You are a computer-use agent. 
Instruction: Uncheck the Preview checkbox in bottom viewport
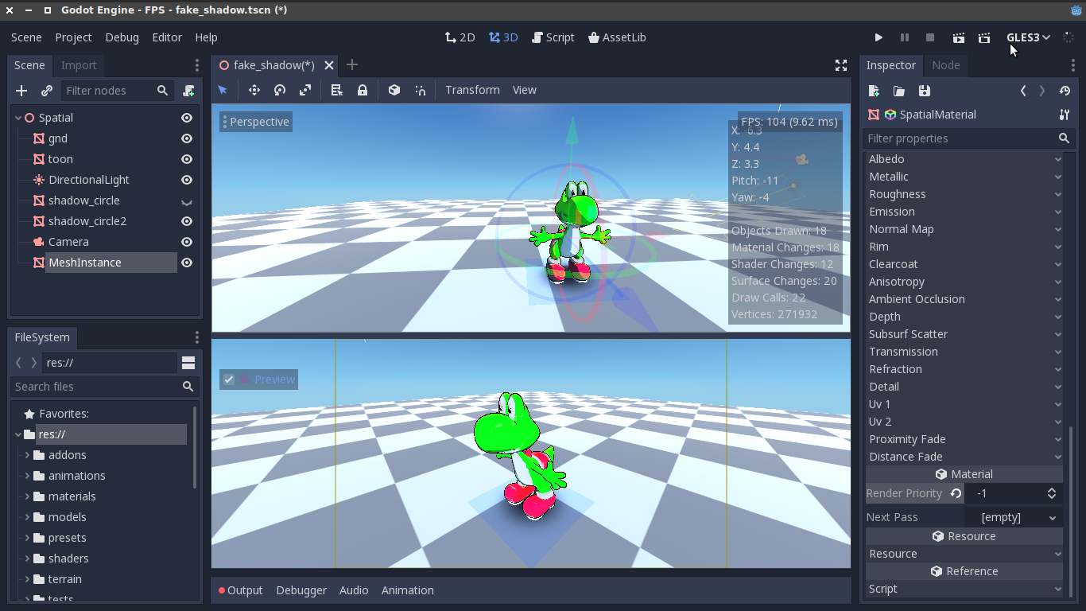[x=229, y=379]
